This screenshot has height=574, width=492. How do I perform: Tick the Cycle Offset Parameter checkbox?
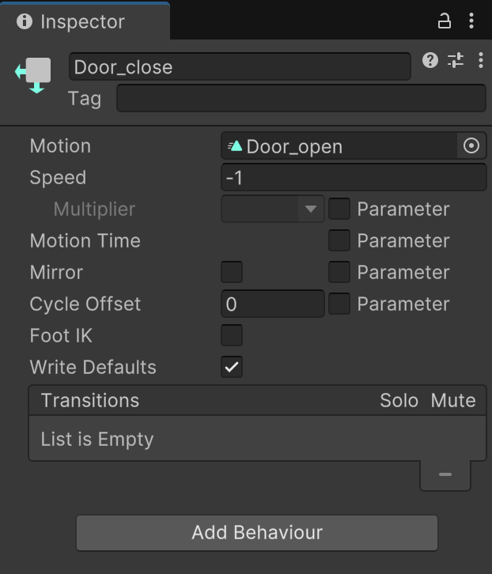(x=339, y=304)
